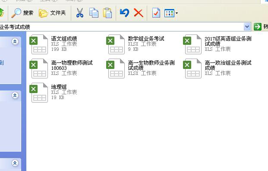
Task: Expand the address bar dropdown arrow
Action: point(247,27)
